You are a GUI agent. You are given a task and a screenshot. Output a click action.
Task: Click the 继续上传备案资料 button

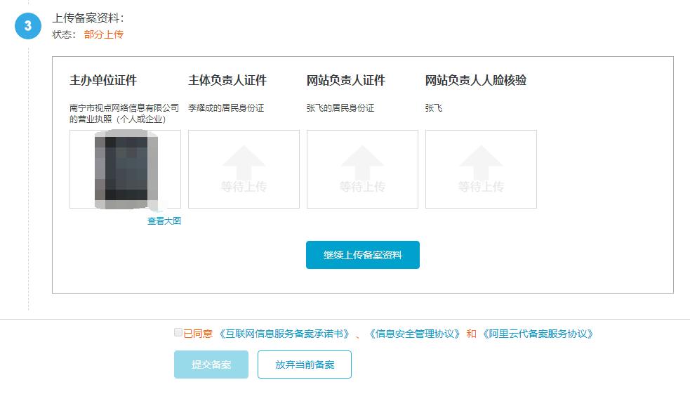(x=363, y=255)
